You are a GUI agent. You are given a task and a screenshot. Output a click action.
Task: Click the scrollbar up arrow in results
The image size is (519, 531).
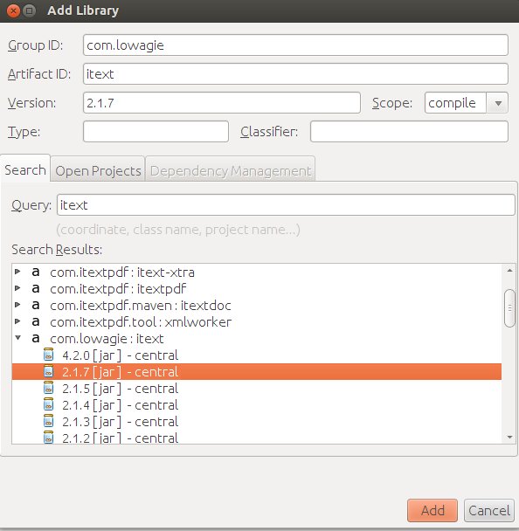(x=509, y=270)
